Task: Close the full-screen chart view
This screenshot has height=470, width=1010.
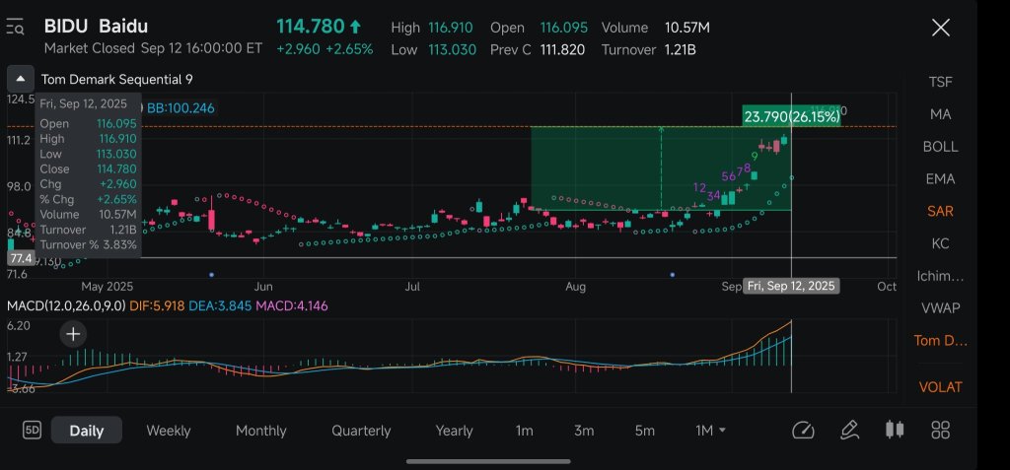Action: (x=941, y=28)
